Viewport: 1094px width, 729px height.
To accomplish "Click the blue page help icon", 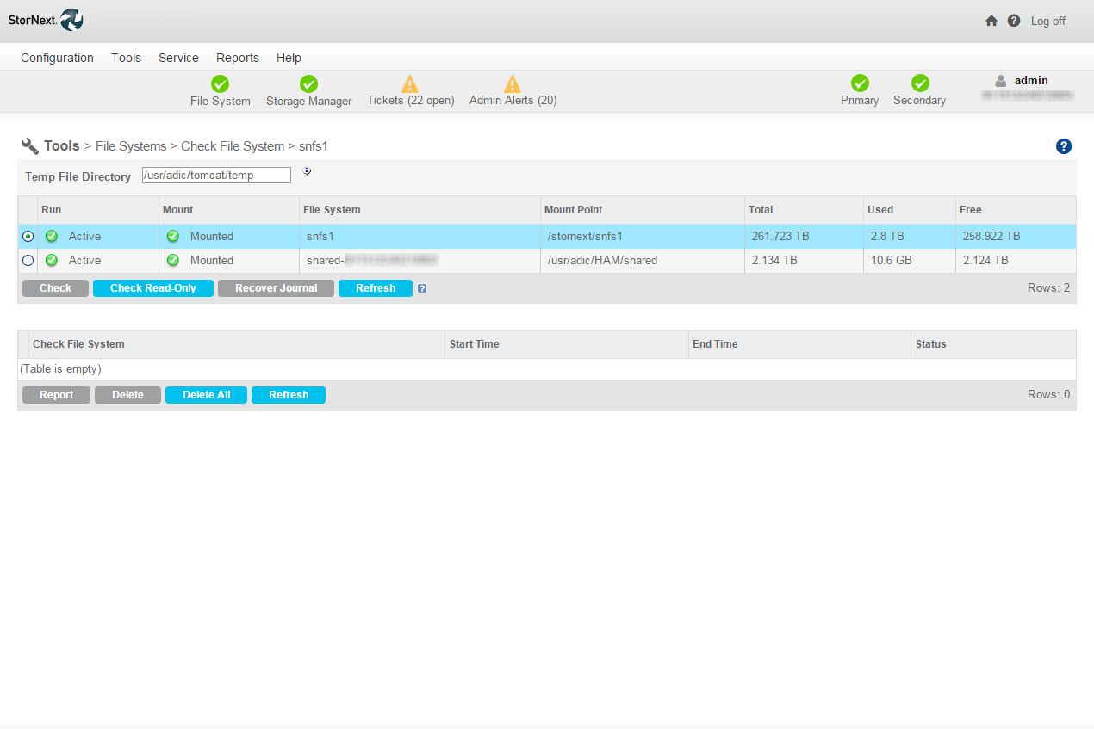I will [1064, 146].
